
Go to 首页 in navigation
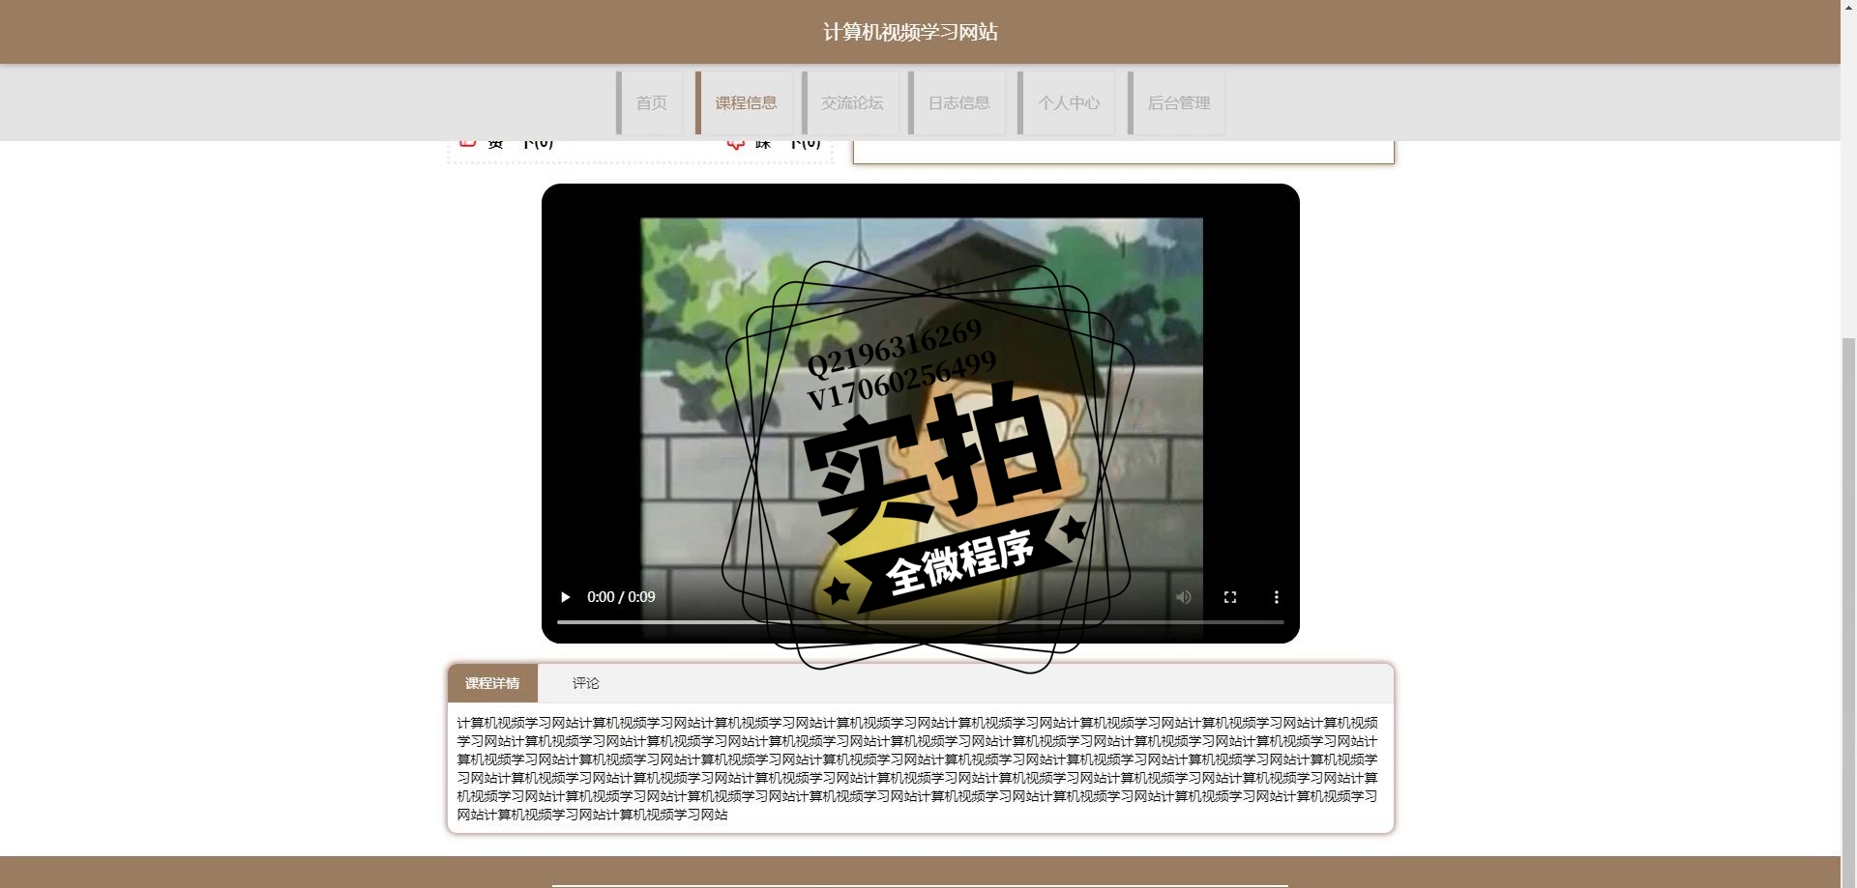point(650,102)
